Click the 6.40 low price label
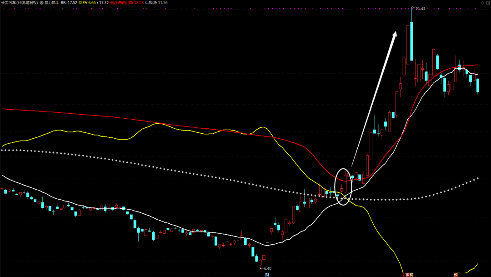Viewport: 491px width, 277px height. point(267,268)
